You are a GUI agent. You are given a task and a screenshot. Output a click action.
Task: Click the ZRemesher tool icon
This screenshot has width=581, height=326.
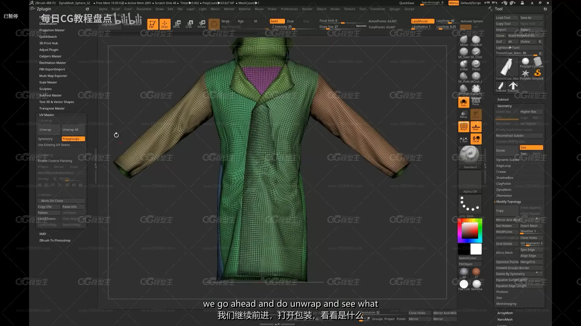tap(504, 195)
